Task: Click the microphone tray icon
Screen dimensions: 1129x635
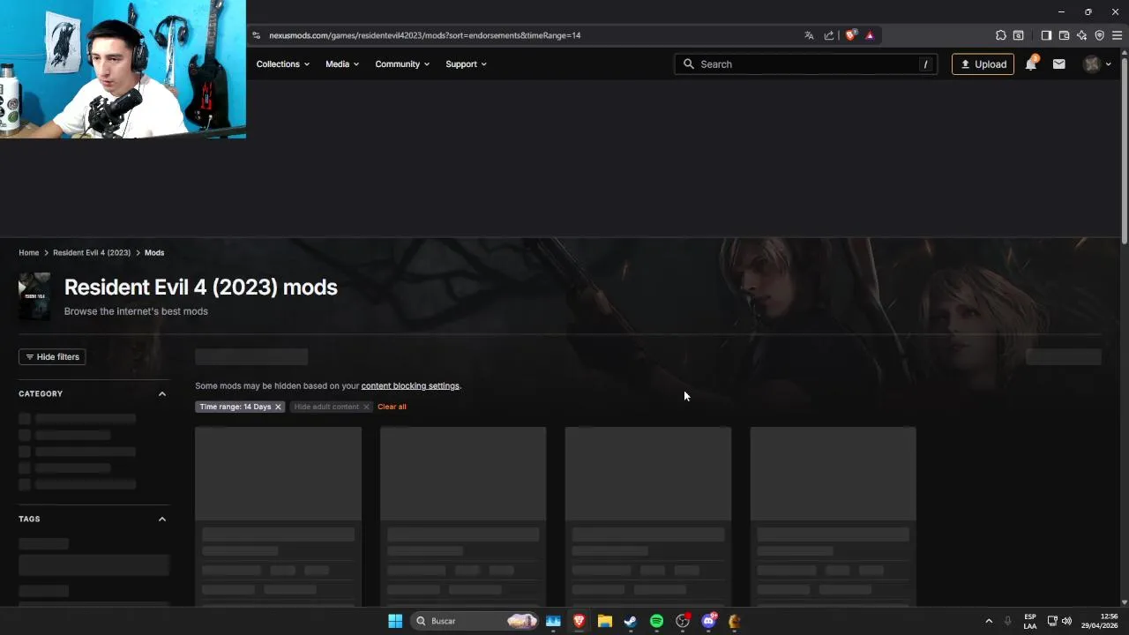Action: (x=1007, y=621)
